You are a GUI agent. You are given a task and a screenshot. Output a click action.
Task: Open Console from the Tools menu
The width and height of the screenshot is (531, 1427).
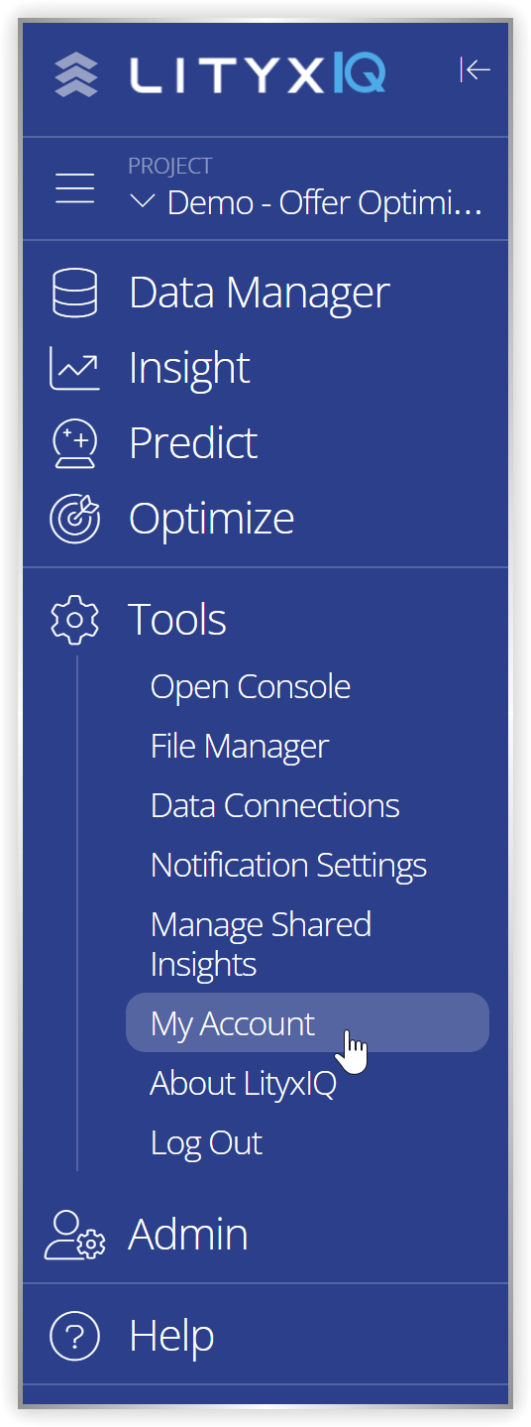click(251, 687)
